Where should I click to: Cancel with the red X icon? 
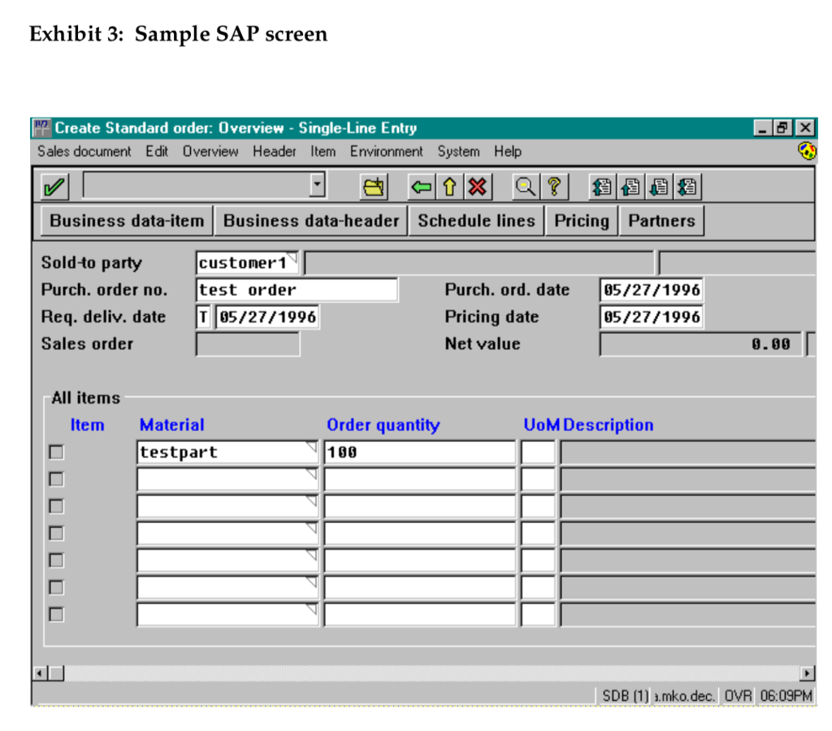click(478, 187)
